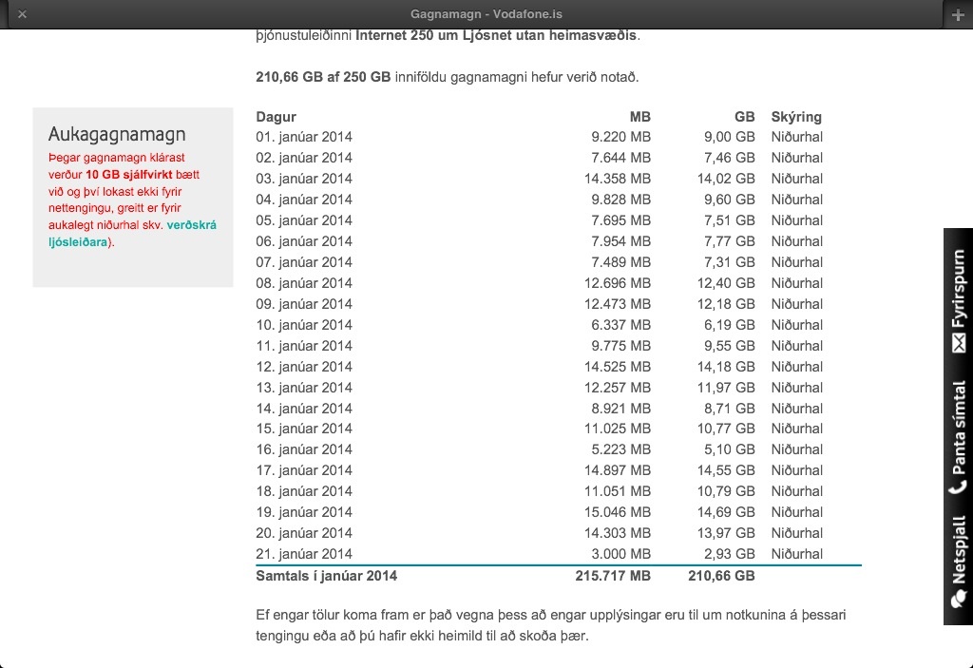
Task: Select the Gagnamagn - Vodafone.is tab title
Action: [x=486, y=14]
